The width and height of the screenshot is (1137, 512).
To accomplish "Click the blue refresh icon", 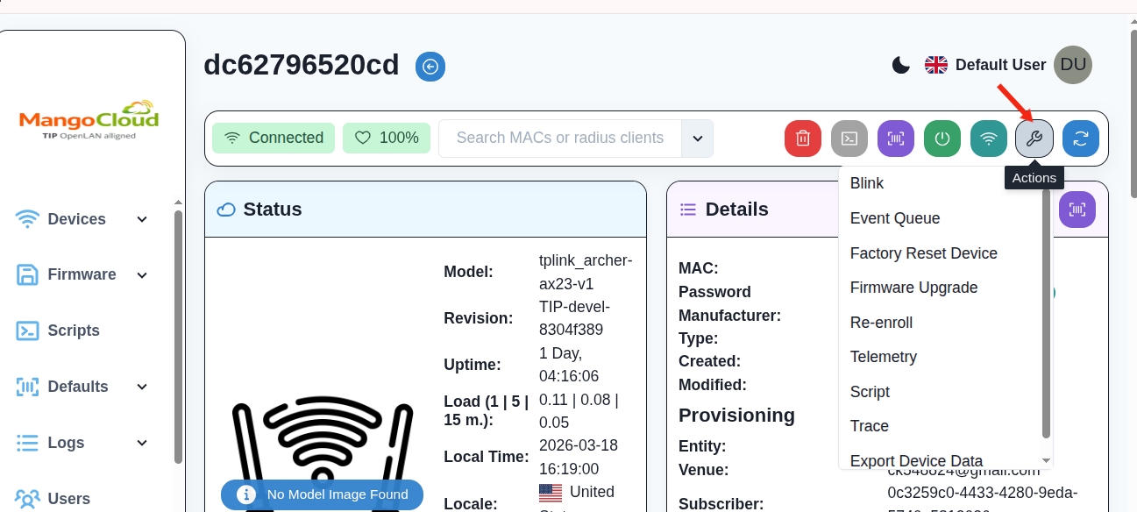I will 1080,139.
